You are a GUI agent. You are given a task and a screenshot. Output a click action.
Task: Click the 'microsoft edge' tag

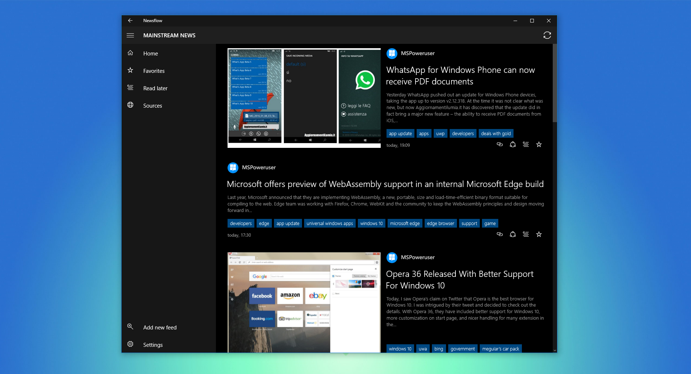(x=405, y=223)
